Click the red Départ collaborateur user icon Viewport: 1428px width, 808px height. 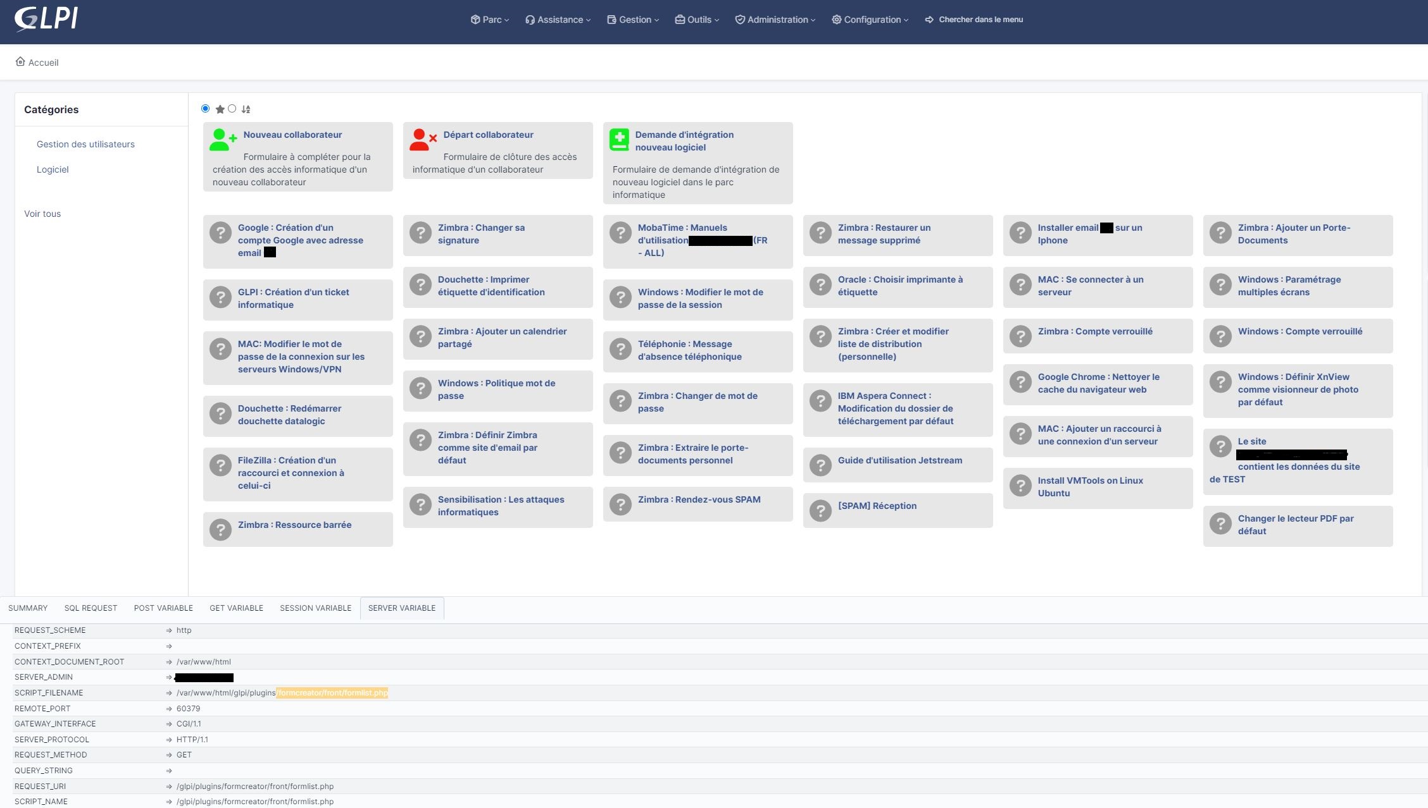[422, 140]
